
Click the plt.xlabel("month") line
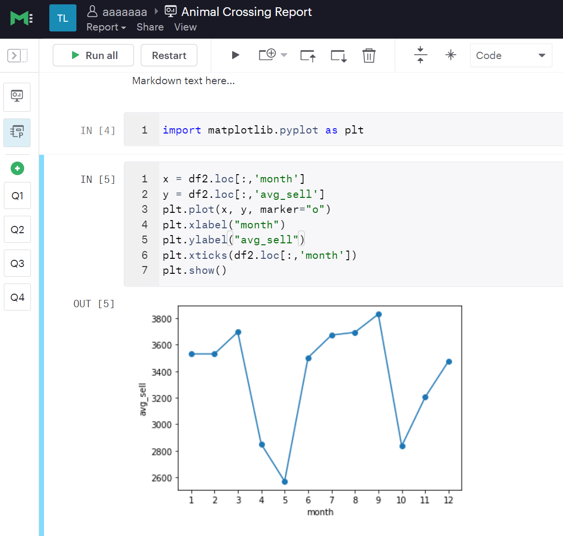click(x=223, y=225)
